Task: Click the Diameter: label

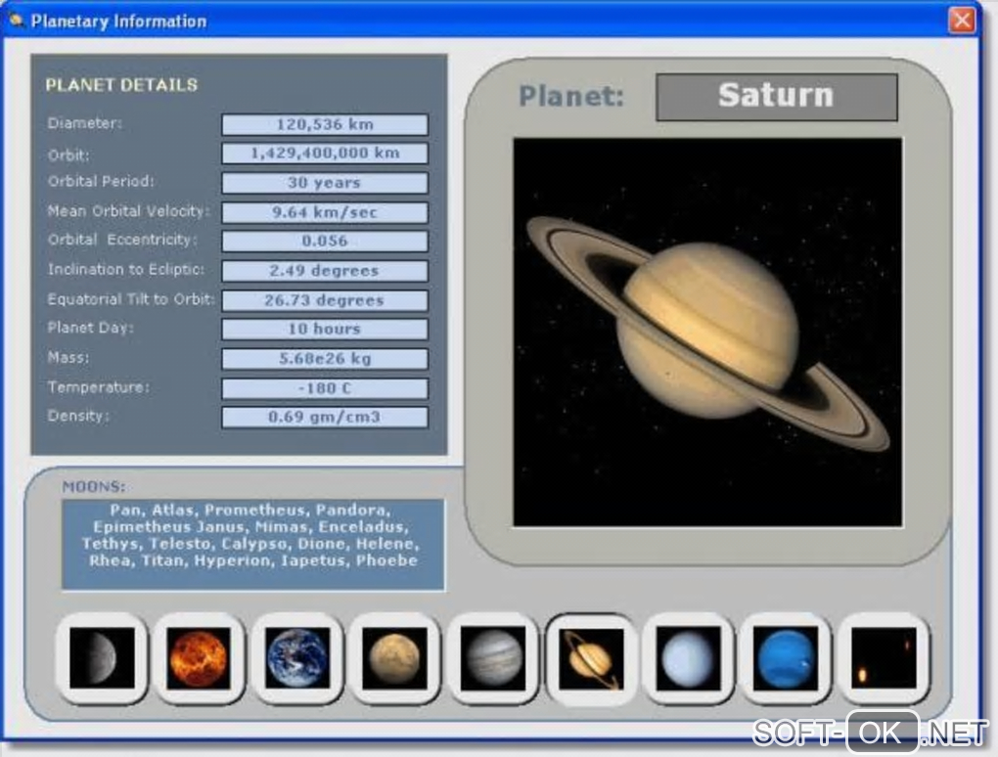Action: point(85,123)
